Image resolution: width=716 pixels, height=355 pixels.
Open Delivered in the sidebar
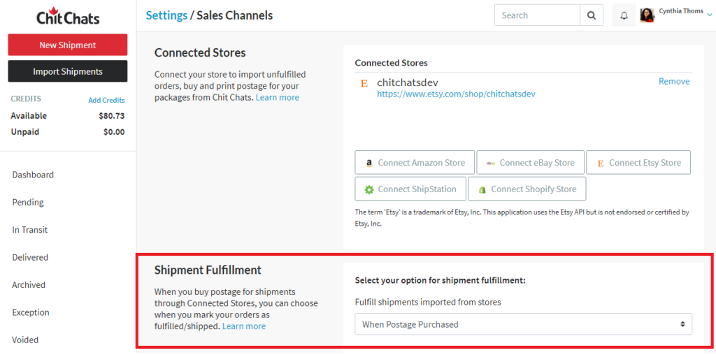coord(30,257)
